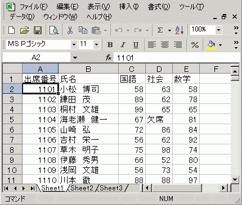242x205 pixels.
Task: Align text right
Action: point(178,45)
